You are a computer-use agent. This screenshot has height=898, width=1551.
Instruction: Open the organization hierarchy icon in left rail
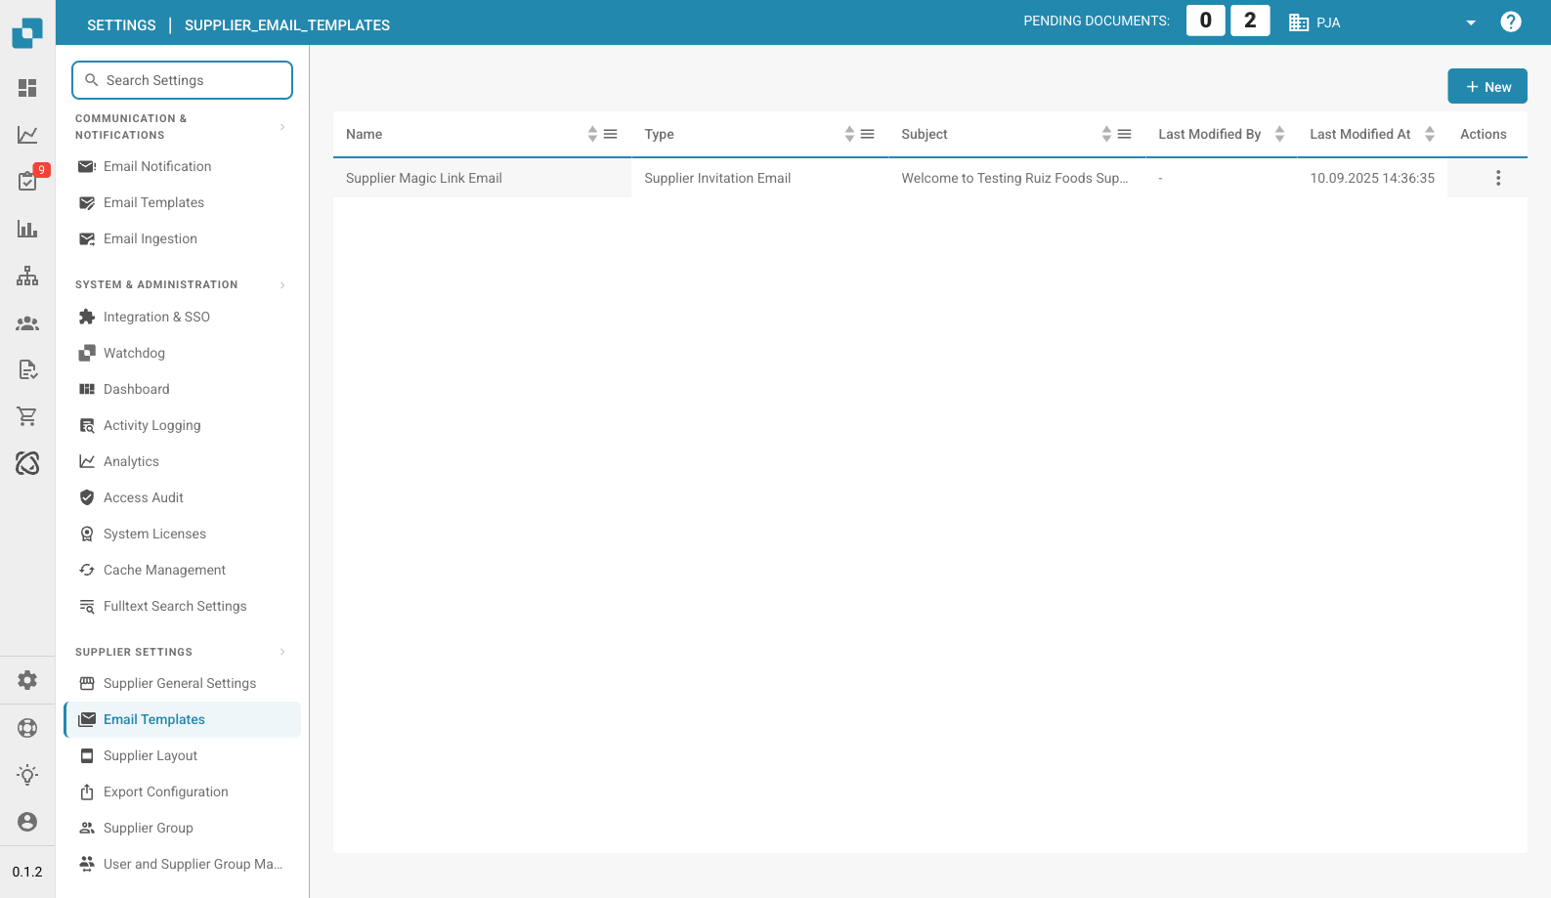(27, 276)
